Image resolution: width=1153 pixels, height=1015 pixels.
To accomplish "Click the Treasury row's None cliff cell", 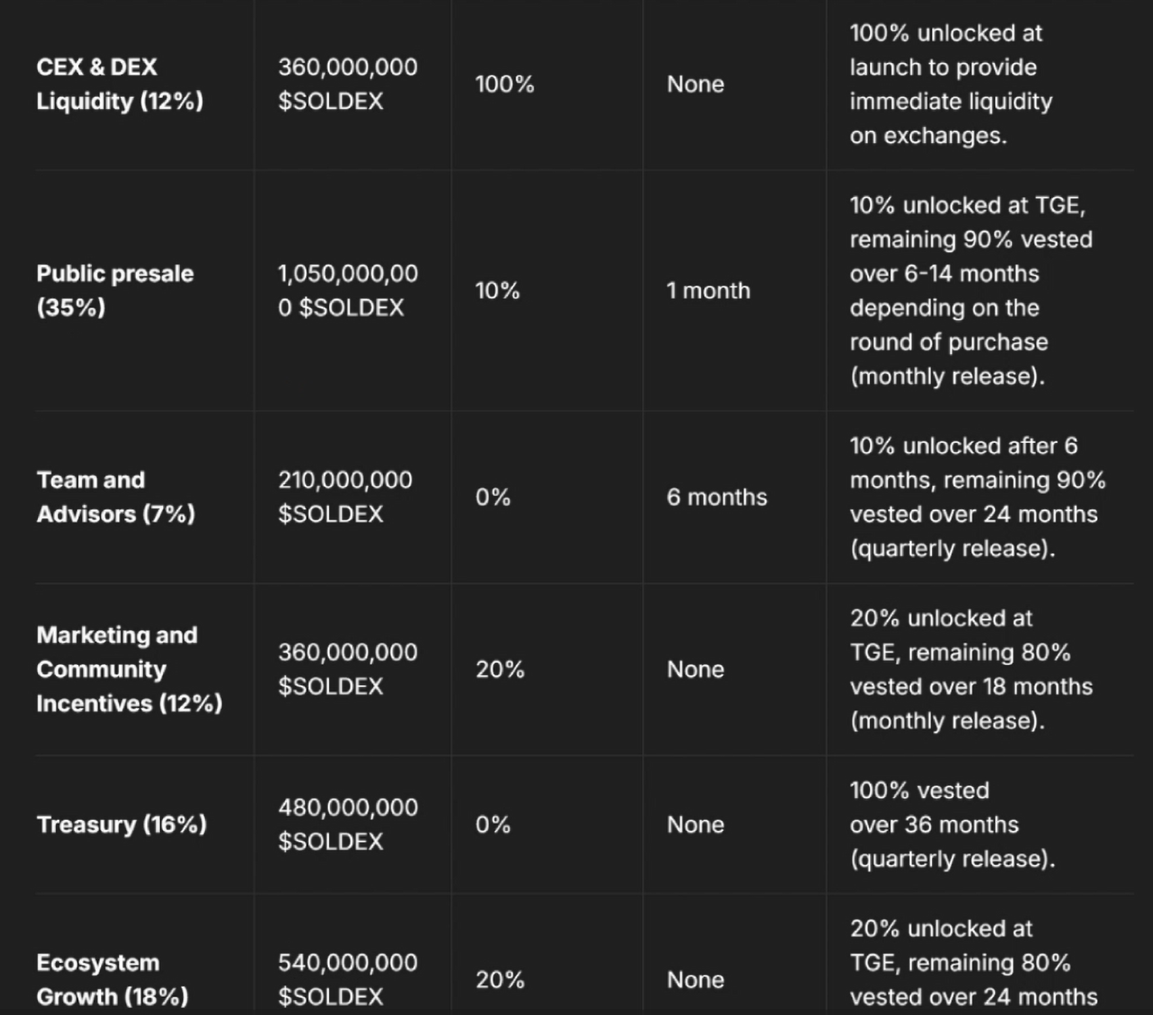I will click(696, 824).
